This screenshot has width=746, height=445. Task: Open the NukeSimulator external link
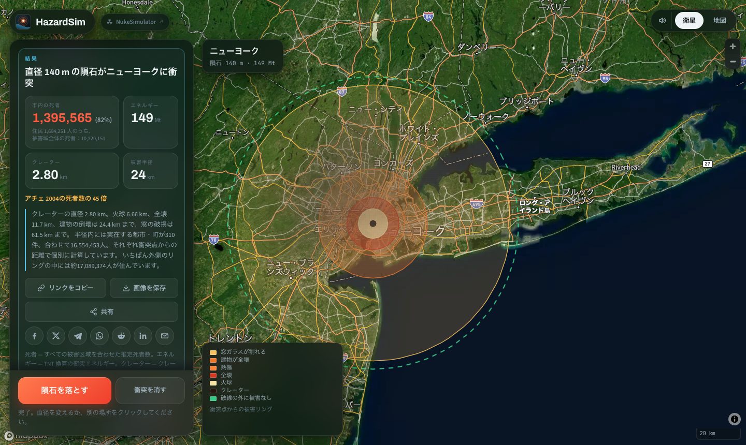[x=135, y=22]
